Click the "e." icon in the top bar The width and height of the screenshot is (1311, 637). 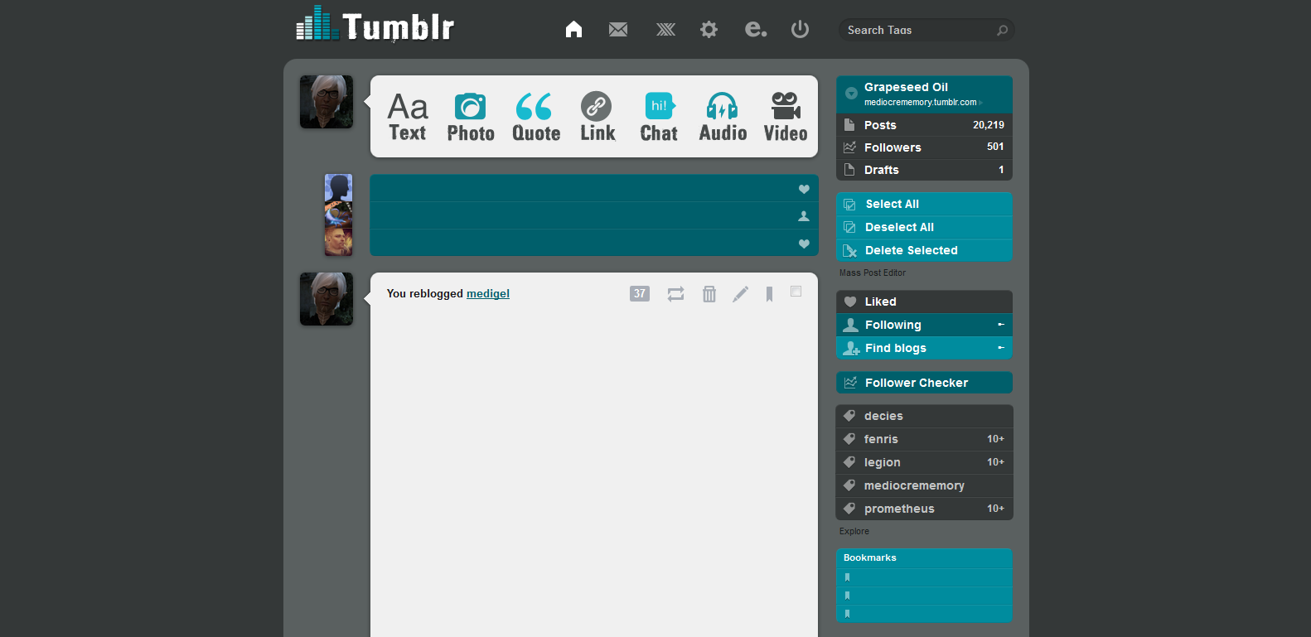point(756,30)
